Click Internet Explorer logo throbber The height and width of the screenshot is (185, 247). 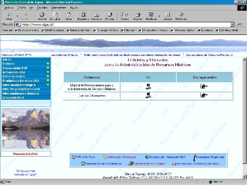[242, 8]
